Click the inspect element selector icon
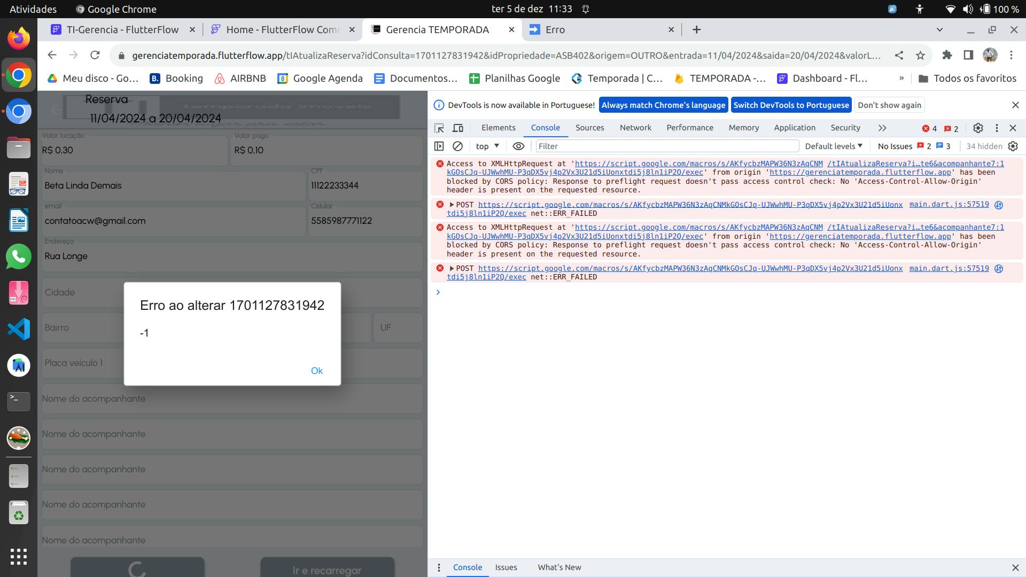The height and width of the screenshot is (577, 1026). coord(439,128)
